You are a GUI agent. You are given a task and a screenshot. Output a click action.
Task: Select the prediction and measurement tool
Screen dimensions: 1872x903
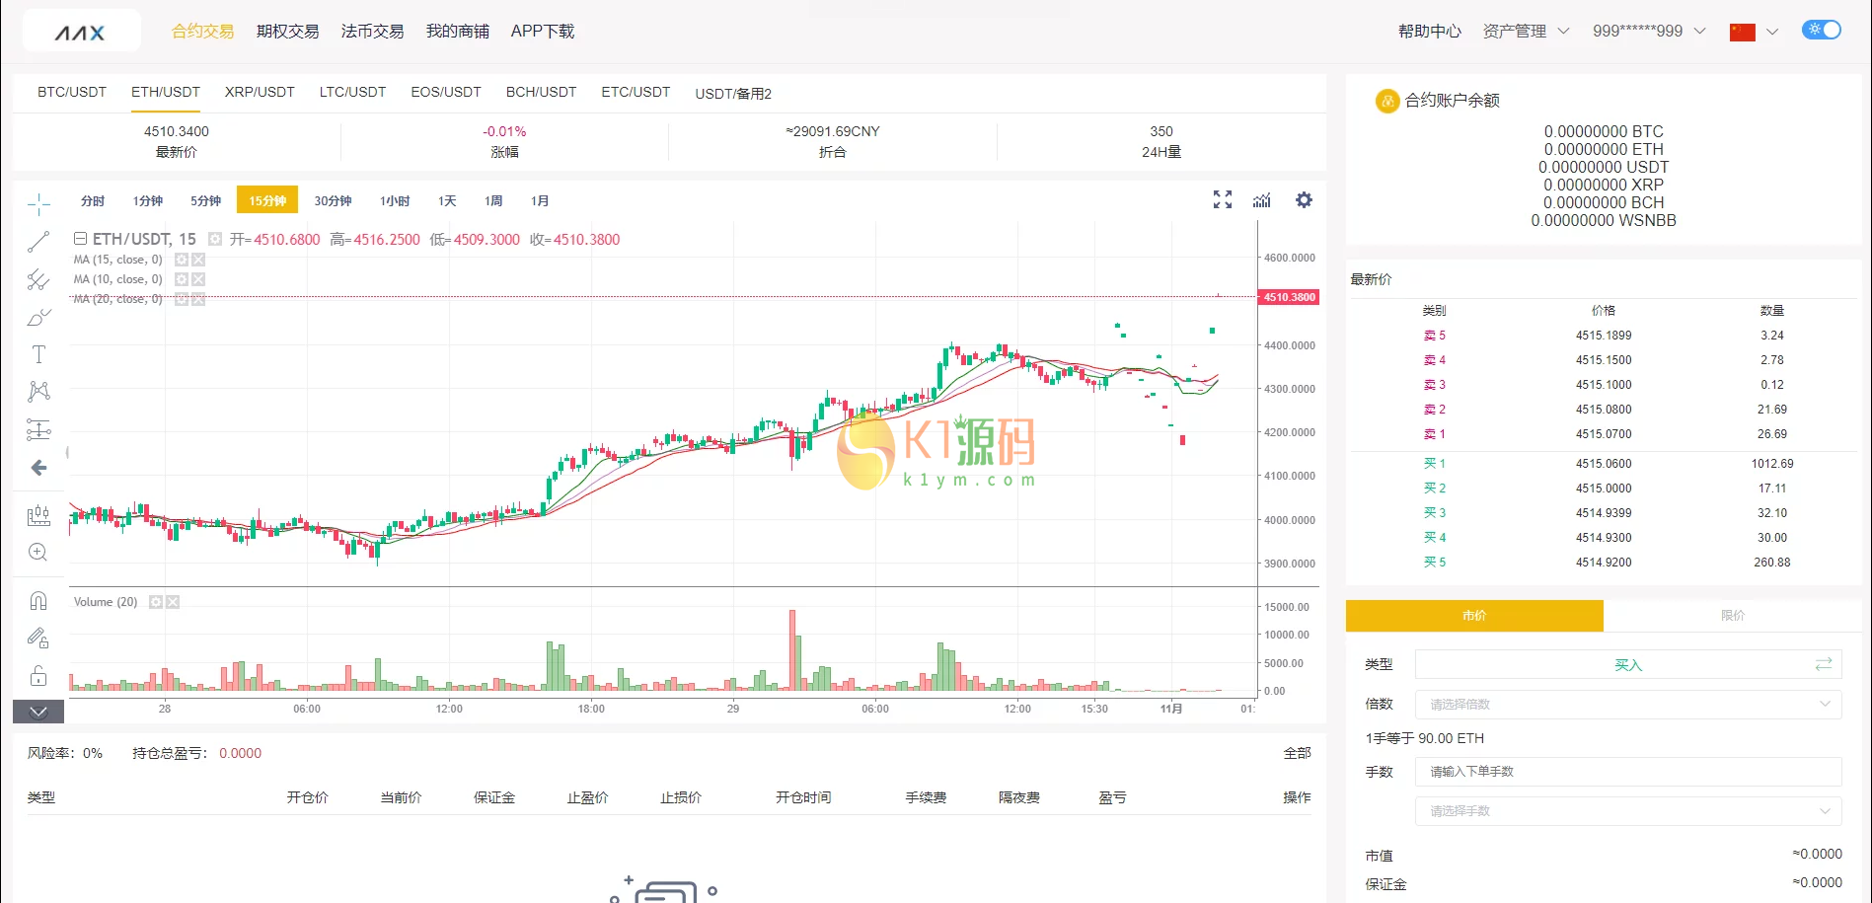[38, 429]
